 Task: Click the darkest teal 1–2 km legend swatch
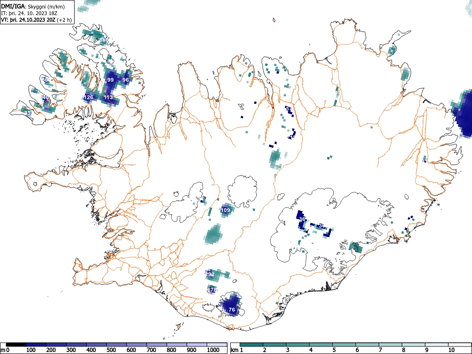click(252, 345)
